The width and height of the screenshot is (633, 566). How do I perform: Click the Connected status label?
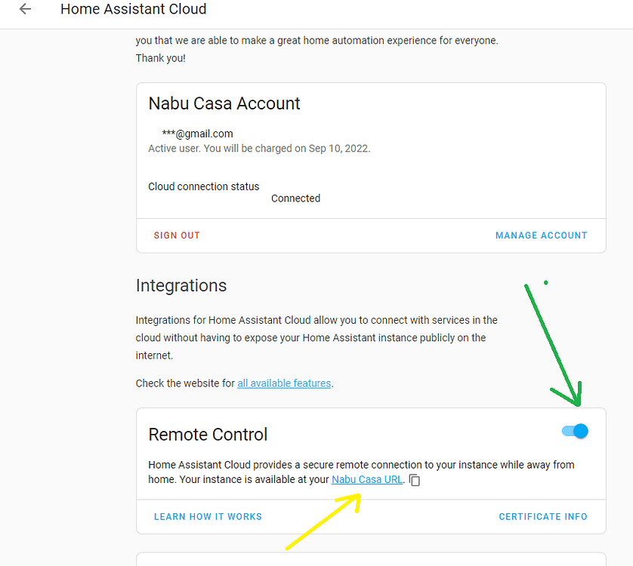tap(295, 198)
